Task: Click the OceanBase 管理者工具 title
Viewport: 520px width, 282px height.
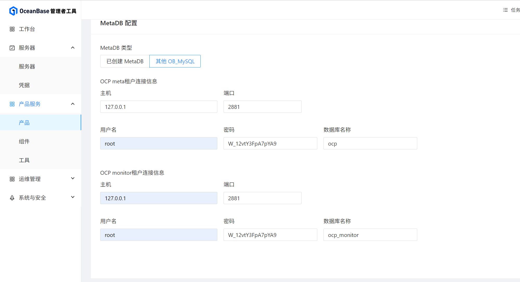Action: 48,11
